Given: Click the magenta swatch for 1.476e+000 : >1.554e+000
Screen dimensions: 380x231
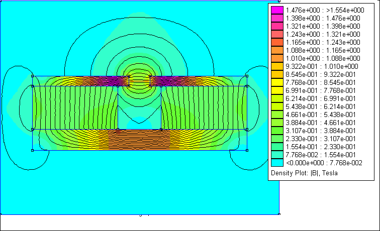Looking at the screenshot, I should click(277, 10).
